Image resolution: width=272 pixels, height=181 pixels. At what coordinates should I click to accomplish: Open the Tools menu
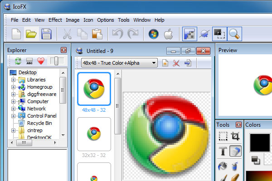[x=124, y=20]
